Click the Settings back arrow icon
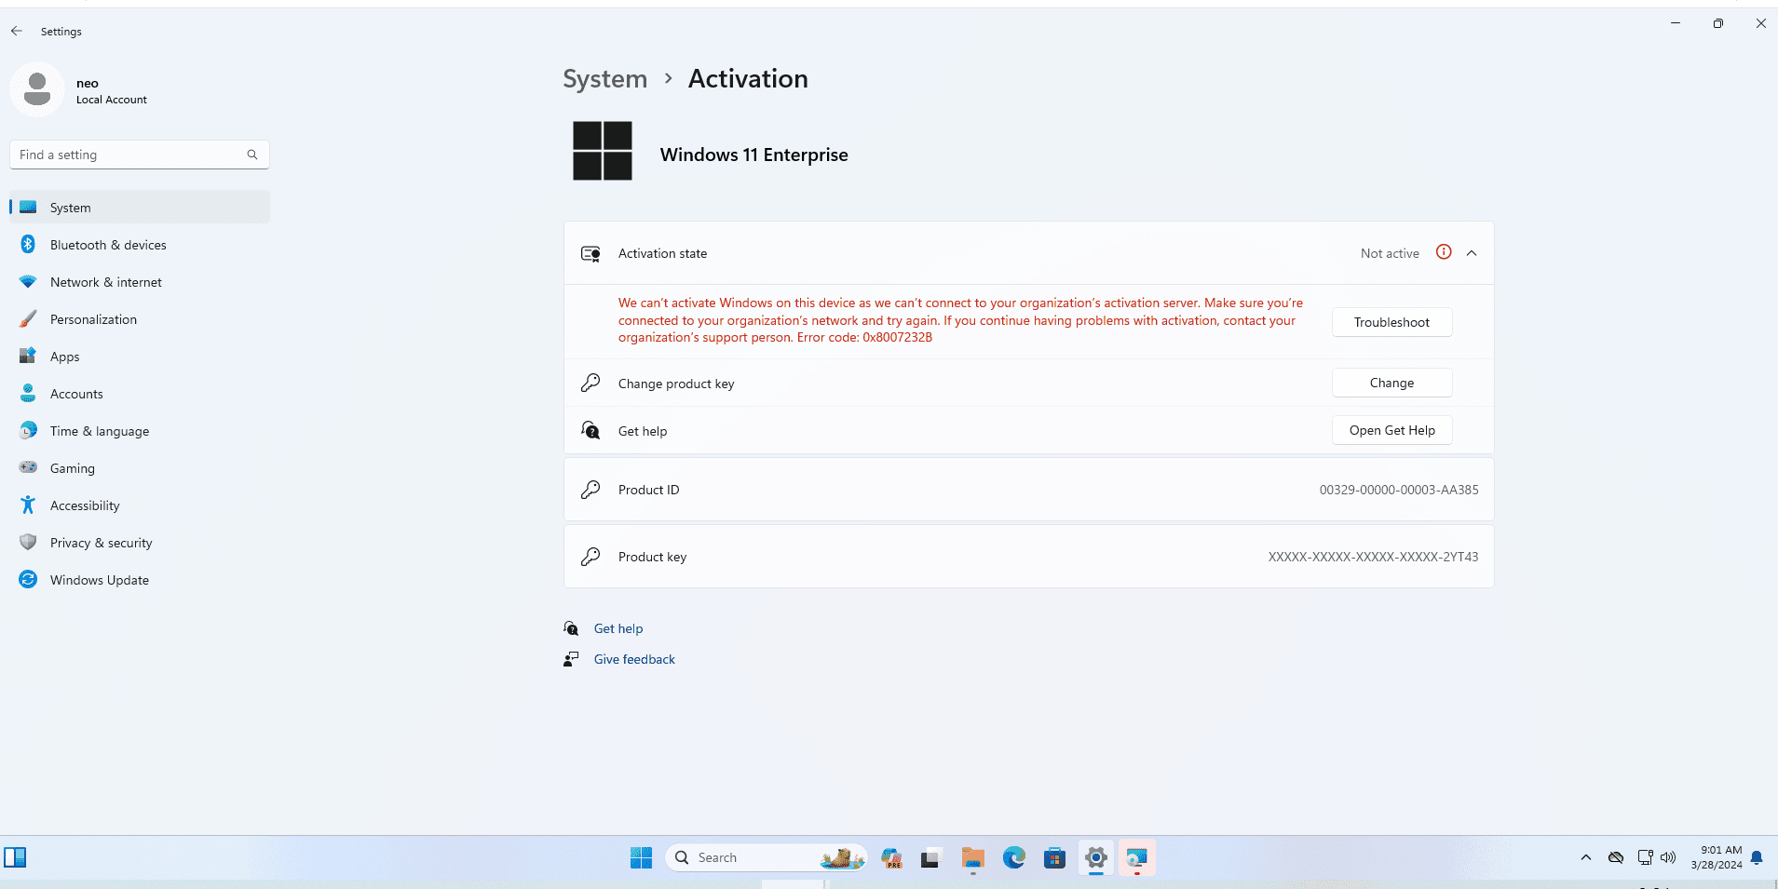The image size is (1778, 889). point(17,31)
